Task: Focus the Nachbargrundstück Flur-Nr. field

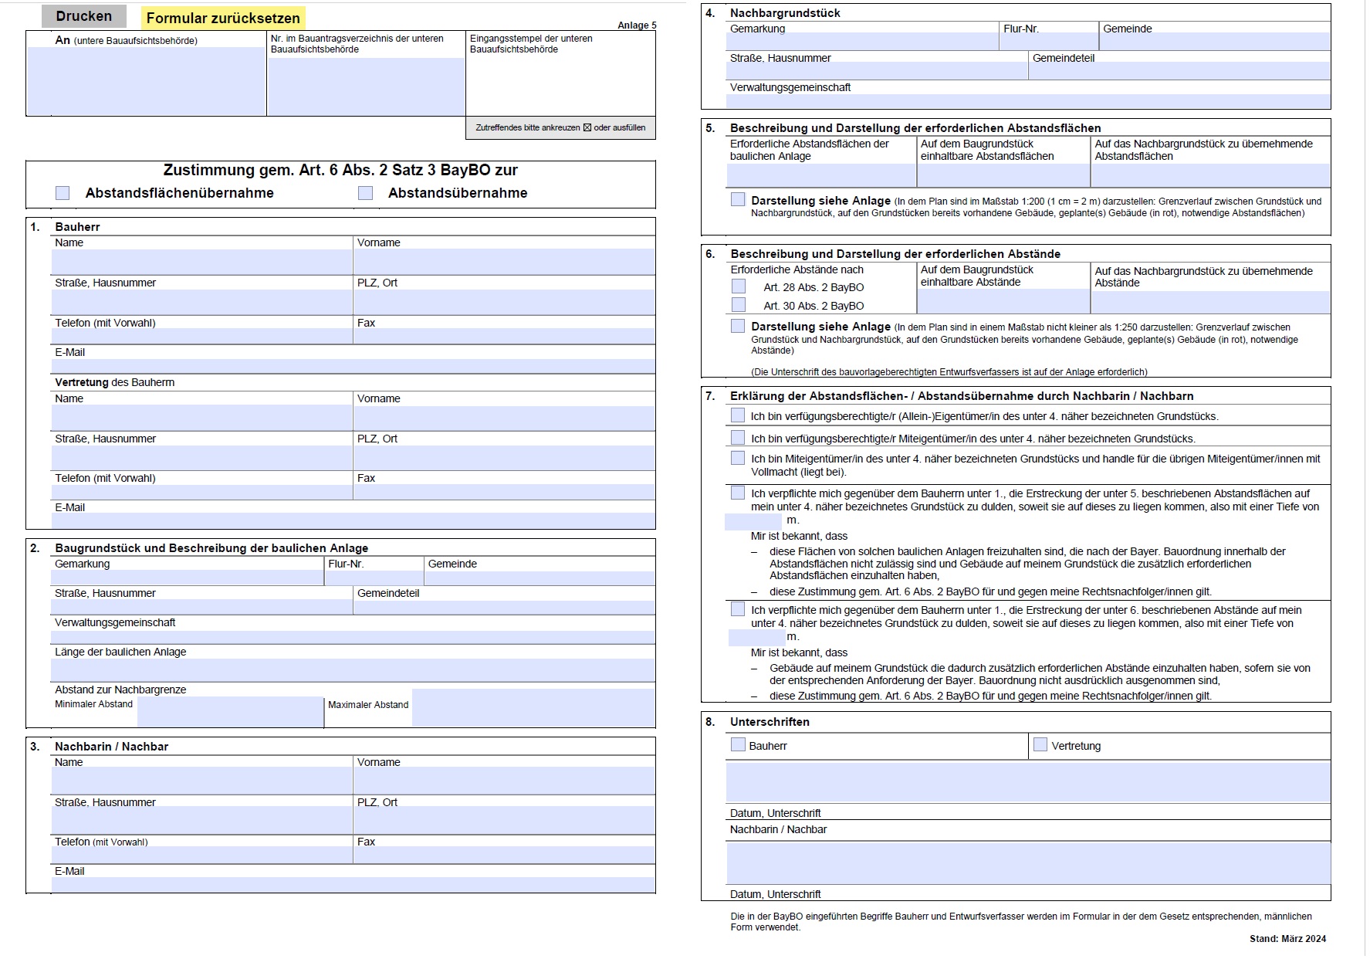Action: (x=1048, y=42)
